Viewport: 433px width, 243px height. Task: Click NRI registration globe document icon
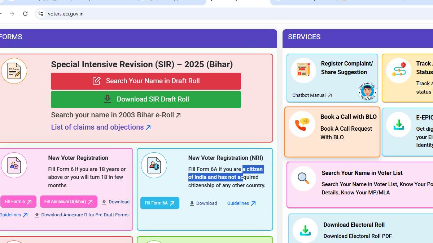154,165
